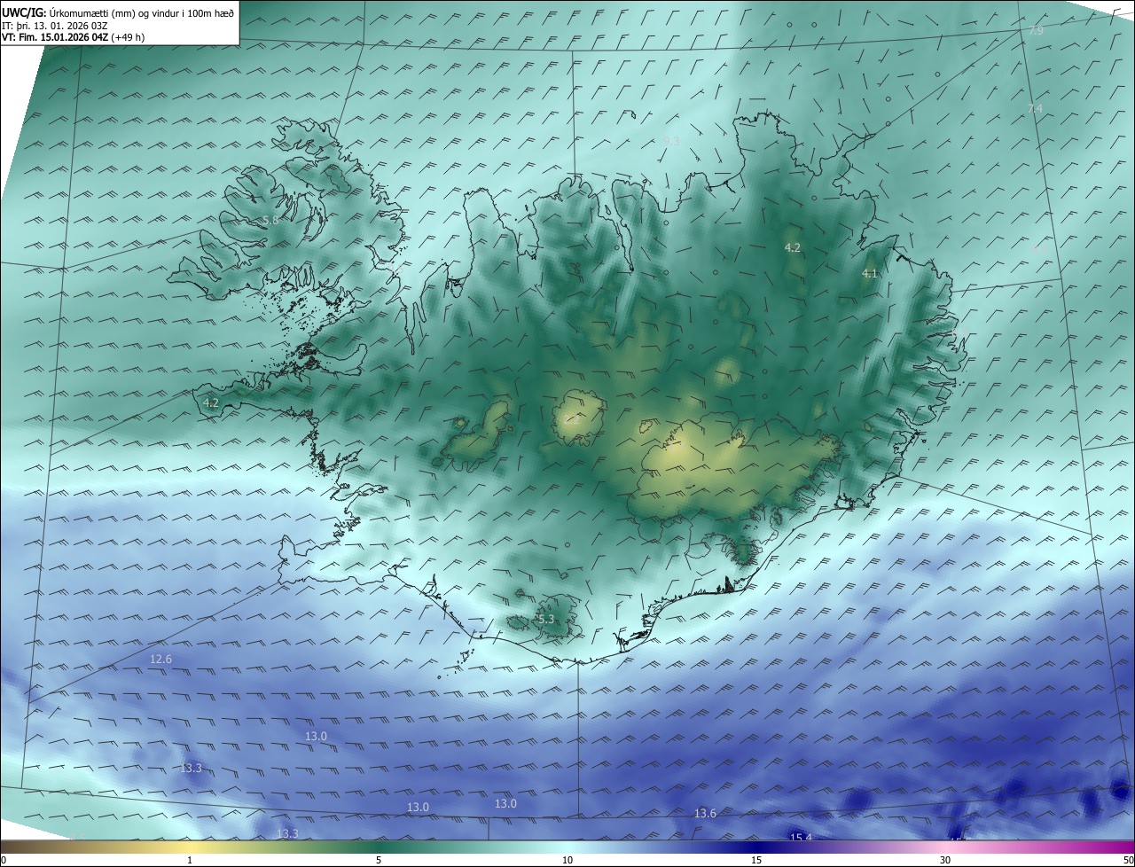
Task: Click the 10 tick on the color scale
Action: point(567,860)
